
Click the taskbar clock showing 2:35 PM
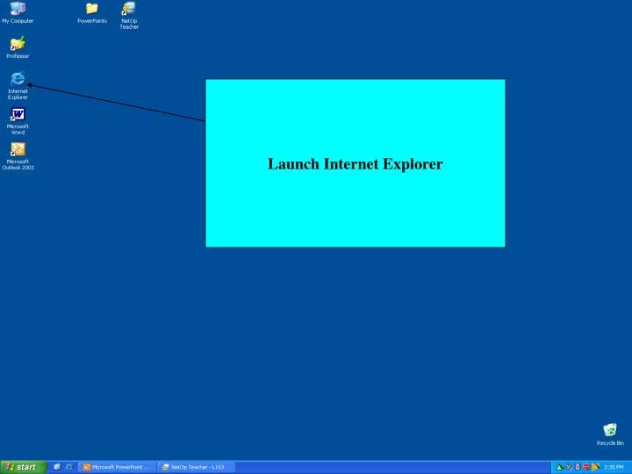tap(614, 468)
